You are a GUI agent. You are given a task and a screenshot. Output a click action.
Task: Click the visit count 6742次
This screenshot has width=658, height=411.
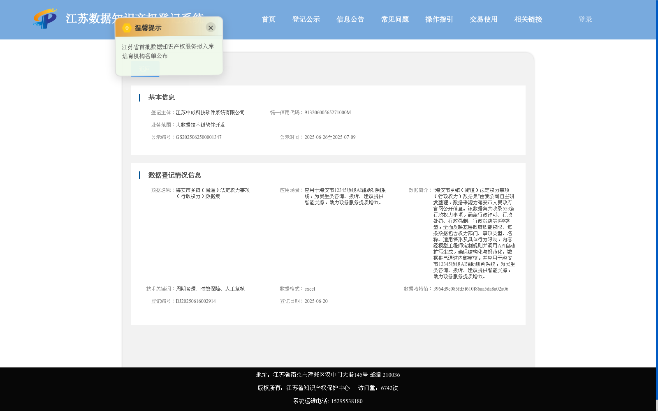[389, 388]
